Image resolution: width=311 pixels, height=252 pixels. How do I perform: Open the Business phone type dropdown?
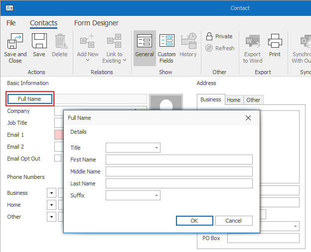(51, 193)
